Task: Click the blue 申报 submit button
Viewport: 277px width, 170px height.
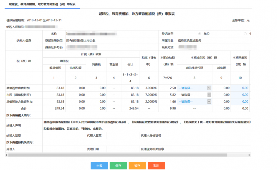Action: click(99, 166)
